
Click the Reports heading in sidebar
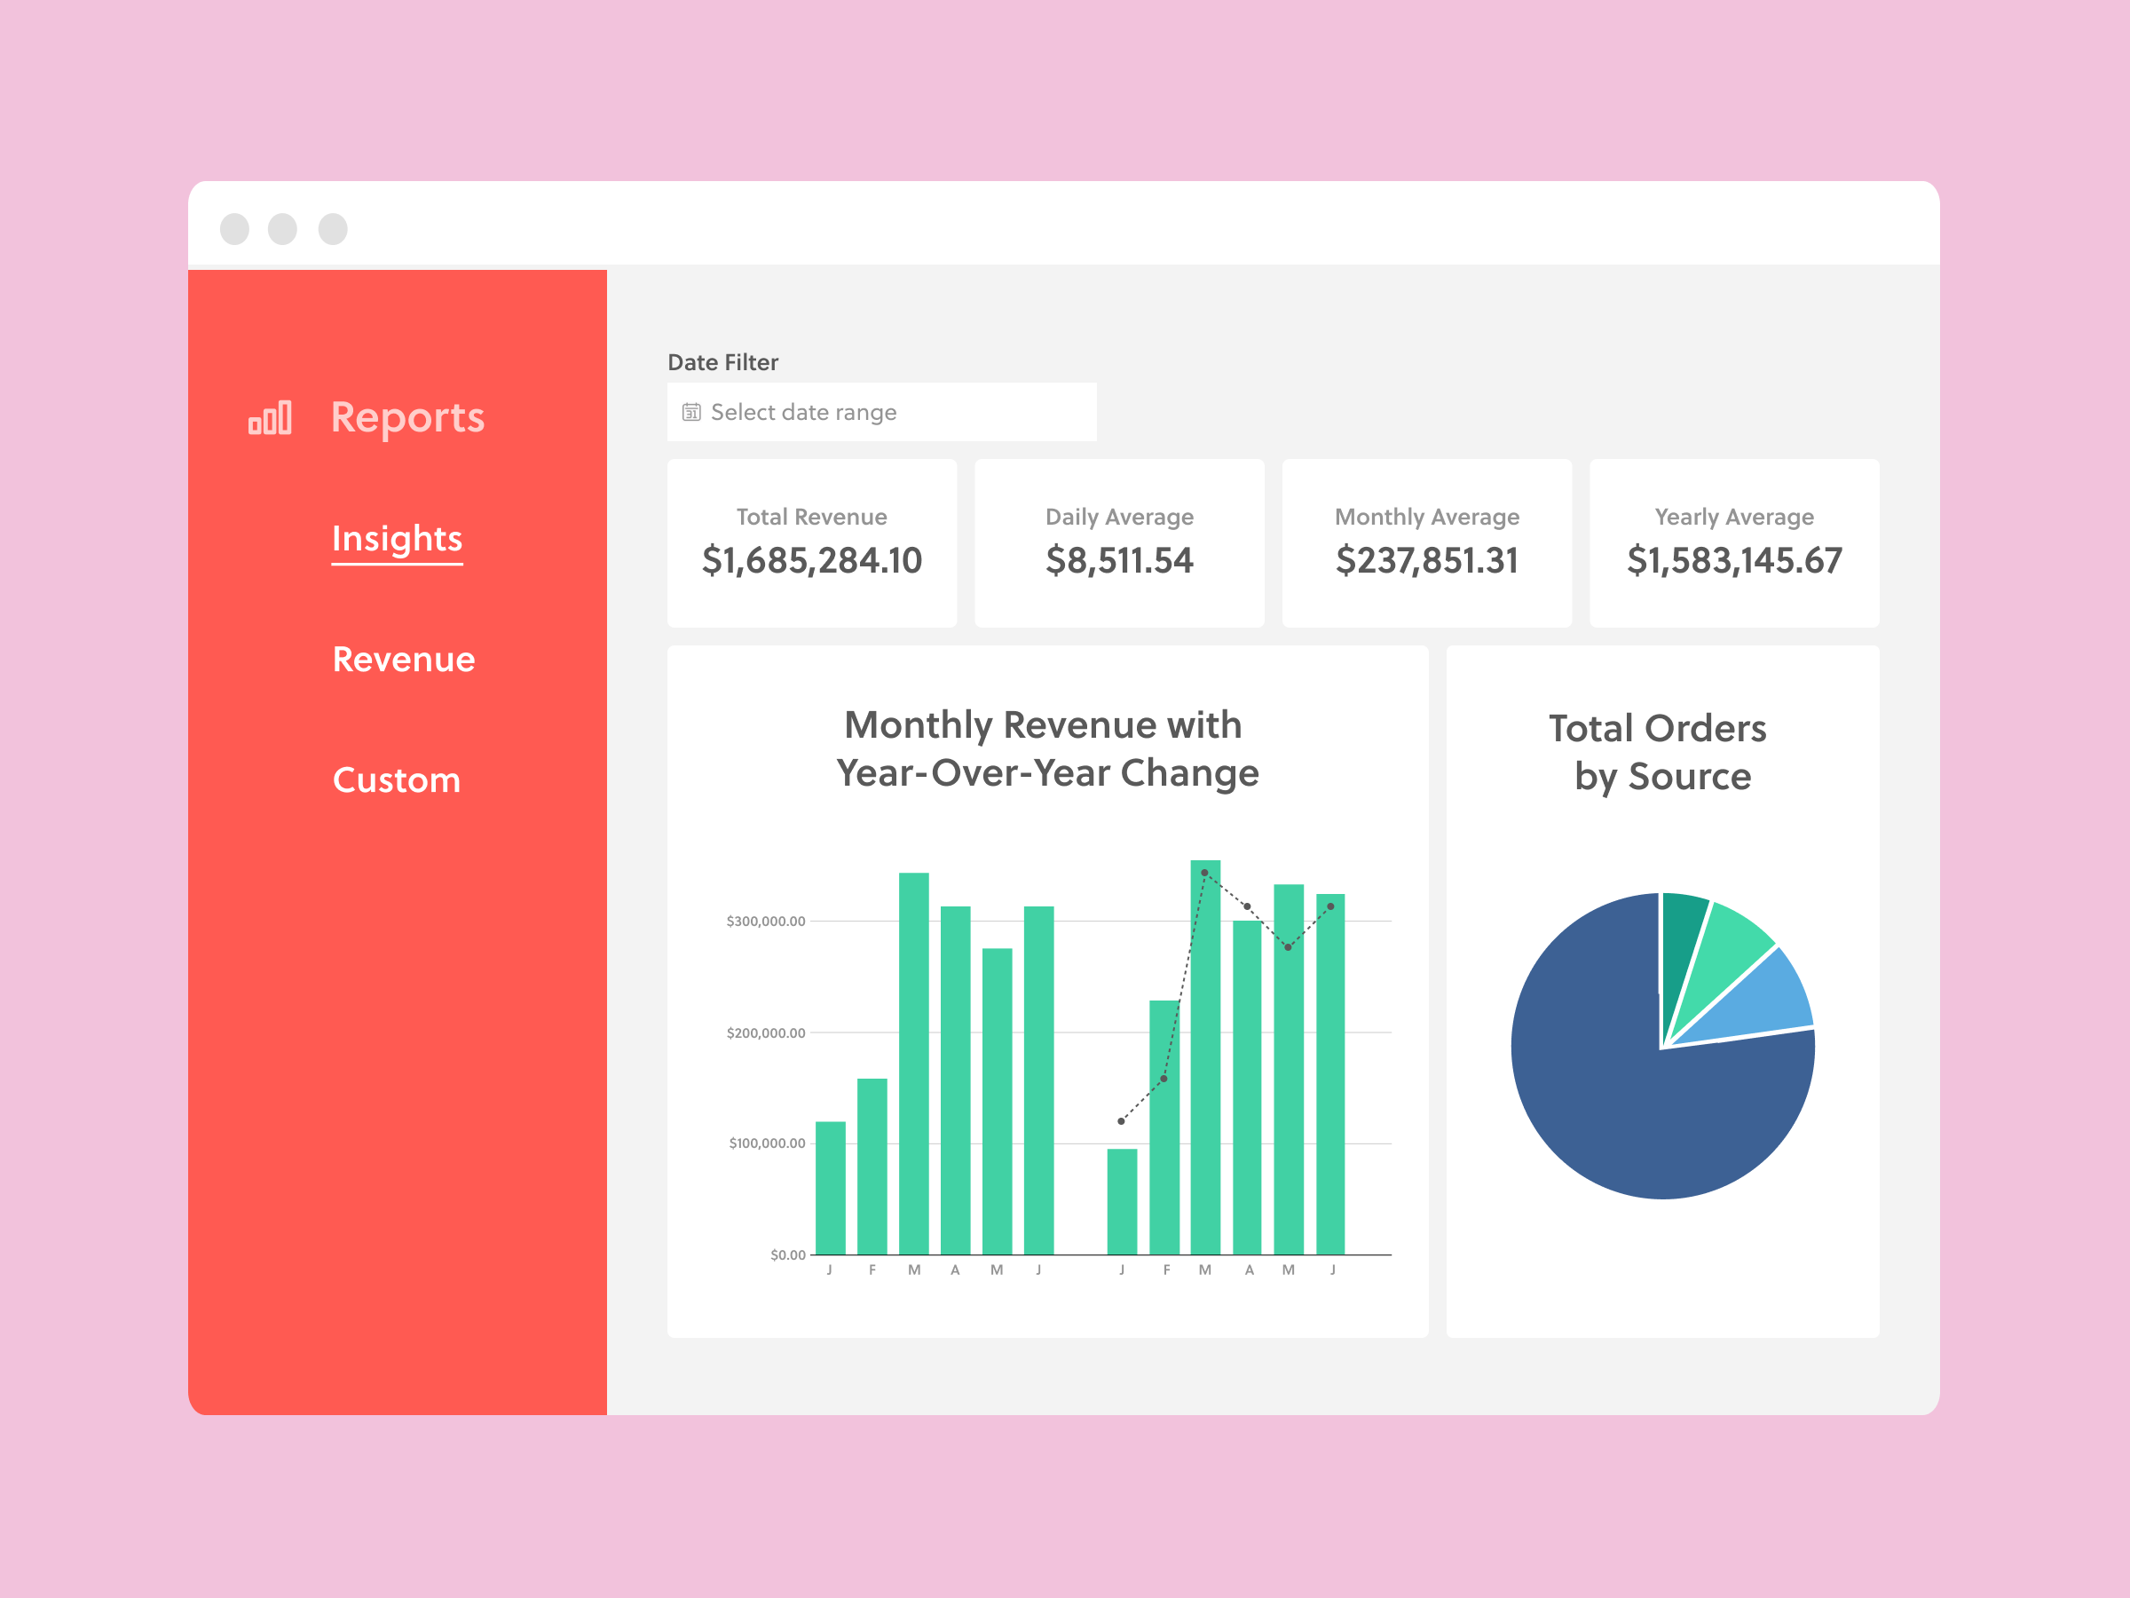[407, 417]
